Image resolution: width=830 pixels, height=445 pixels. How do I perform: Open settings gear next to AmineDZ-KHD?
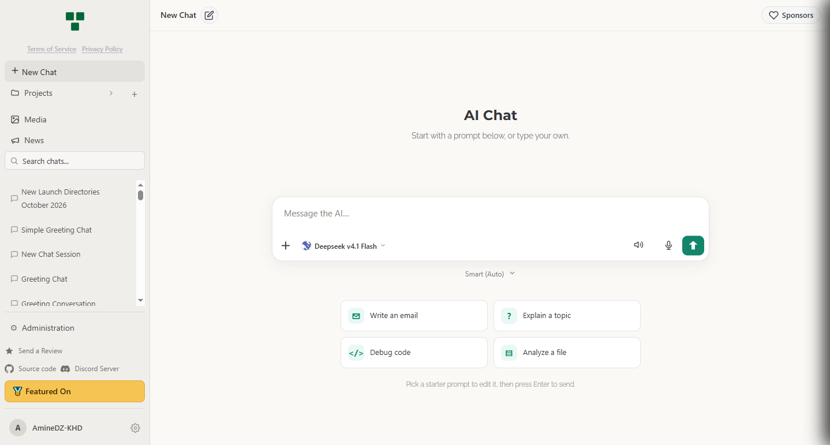click(x=135, y=428)
